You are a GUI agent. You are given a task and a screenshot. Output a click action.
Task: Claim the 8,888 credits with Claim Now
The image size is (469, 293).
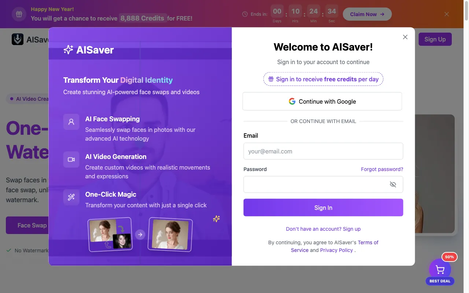click(367, 14)
